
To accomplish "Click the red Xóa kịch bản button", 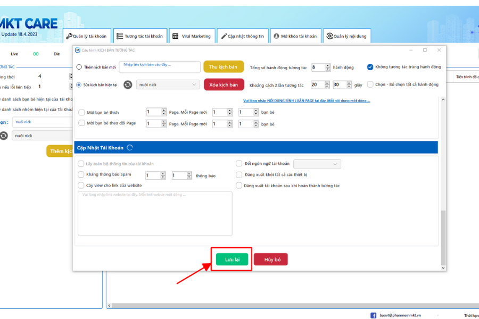I will pos(224,85).
